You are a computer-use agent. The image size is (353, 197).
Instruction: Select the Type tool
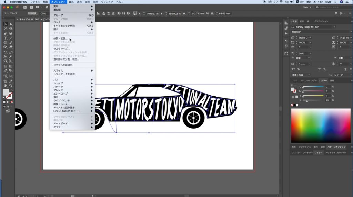coord(5,38)
